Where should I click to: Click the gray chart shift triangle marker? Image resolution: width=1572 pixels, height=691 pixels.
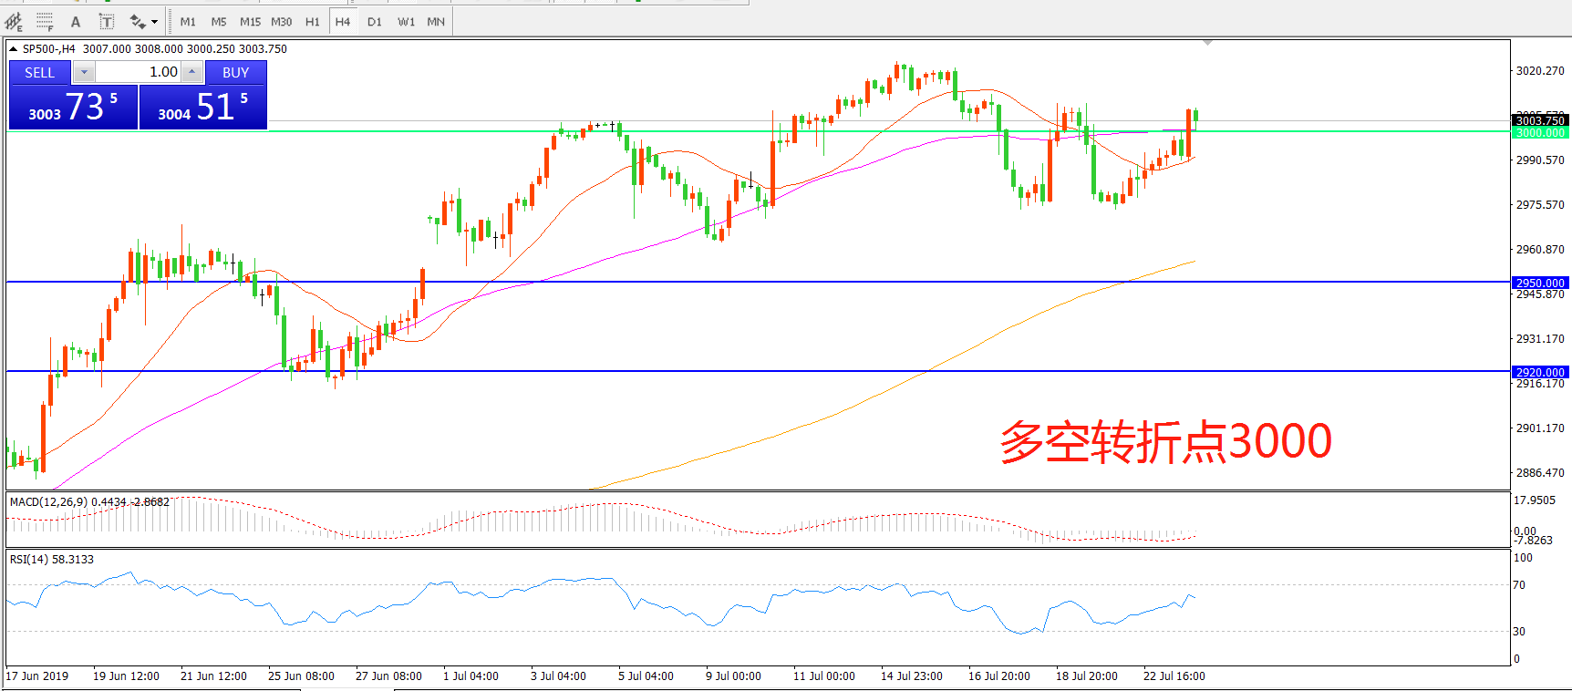1207,43
